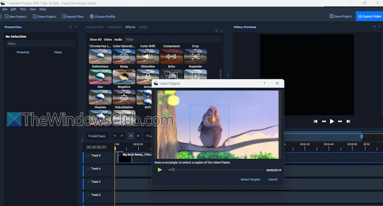383x206 pixels.
Task: Click Choose Profile in toolbar
Action: pyautogui.click(x=102, y=16)
